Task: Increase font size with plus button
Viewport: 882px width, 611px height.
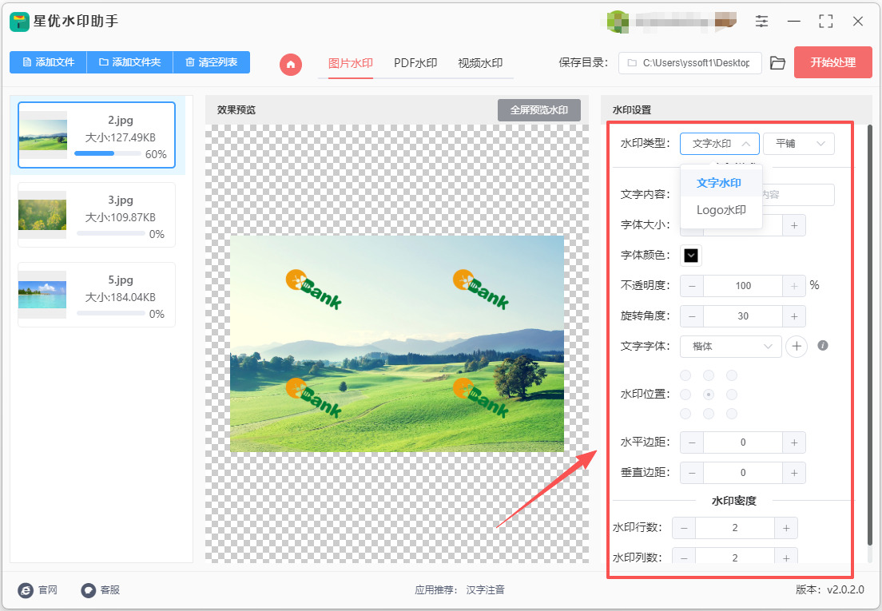Action: tap(793, 225)
